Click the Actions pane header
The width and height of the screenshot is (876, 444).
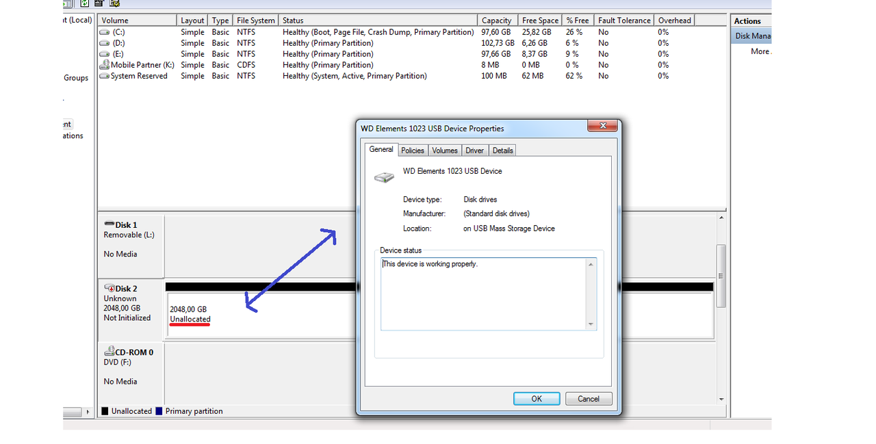tap(751, 21)
